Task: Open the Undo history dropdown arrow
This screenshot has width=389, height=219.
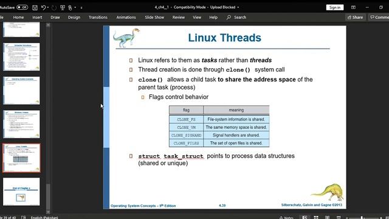Action: [48, 7]
